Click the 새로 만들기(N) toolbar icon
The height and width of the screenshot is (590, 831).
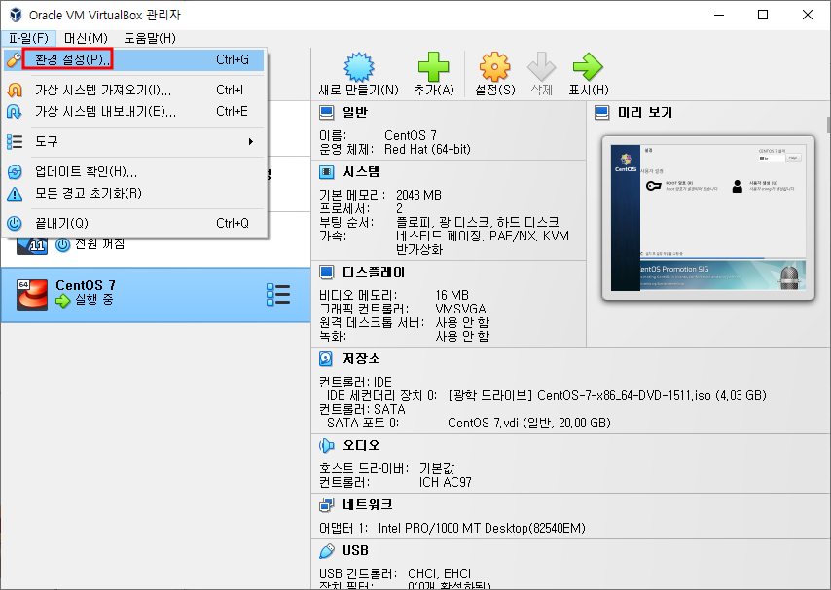click(359, 67)
